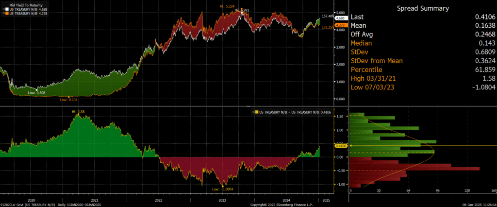Click the 2020 label on the time axis
Viewport: 497px width, 207px height.
click(x=31, y=200)
